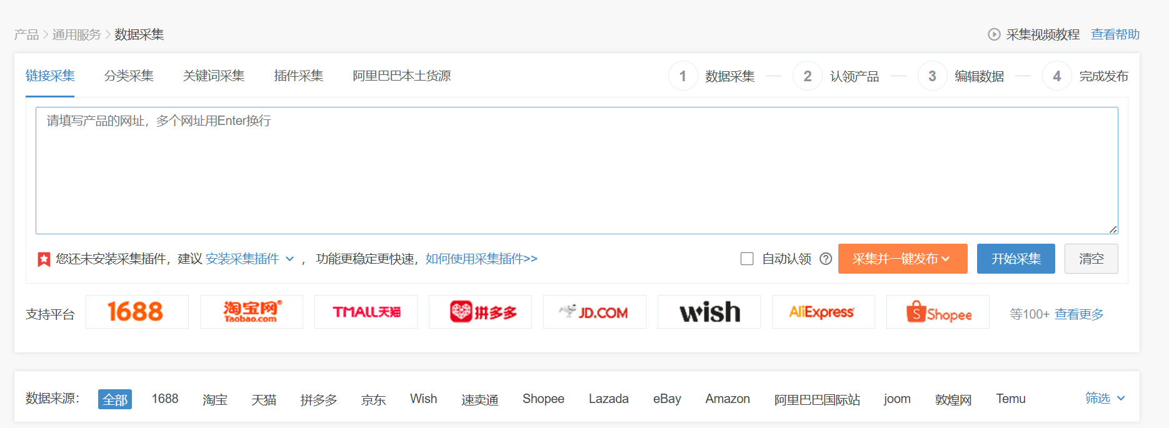Select joom data source filter

897,399
